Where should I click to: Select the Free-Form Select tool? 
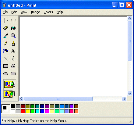tap(6, 20)
